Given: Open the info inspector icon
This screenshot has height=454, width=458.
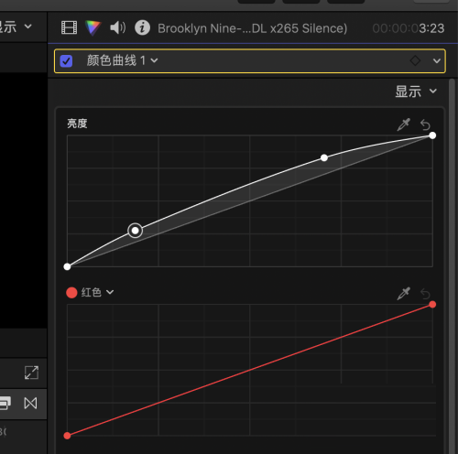Looking at the screenshot, I should pyautogui.click(x=142, y=27).
